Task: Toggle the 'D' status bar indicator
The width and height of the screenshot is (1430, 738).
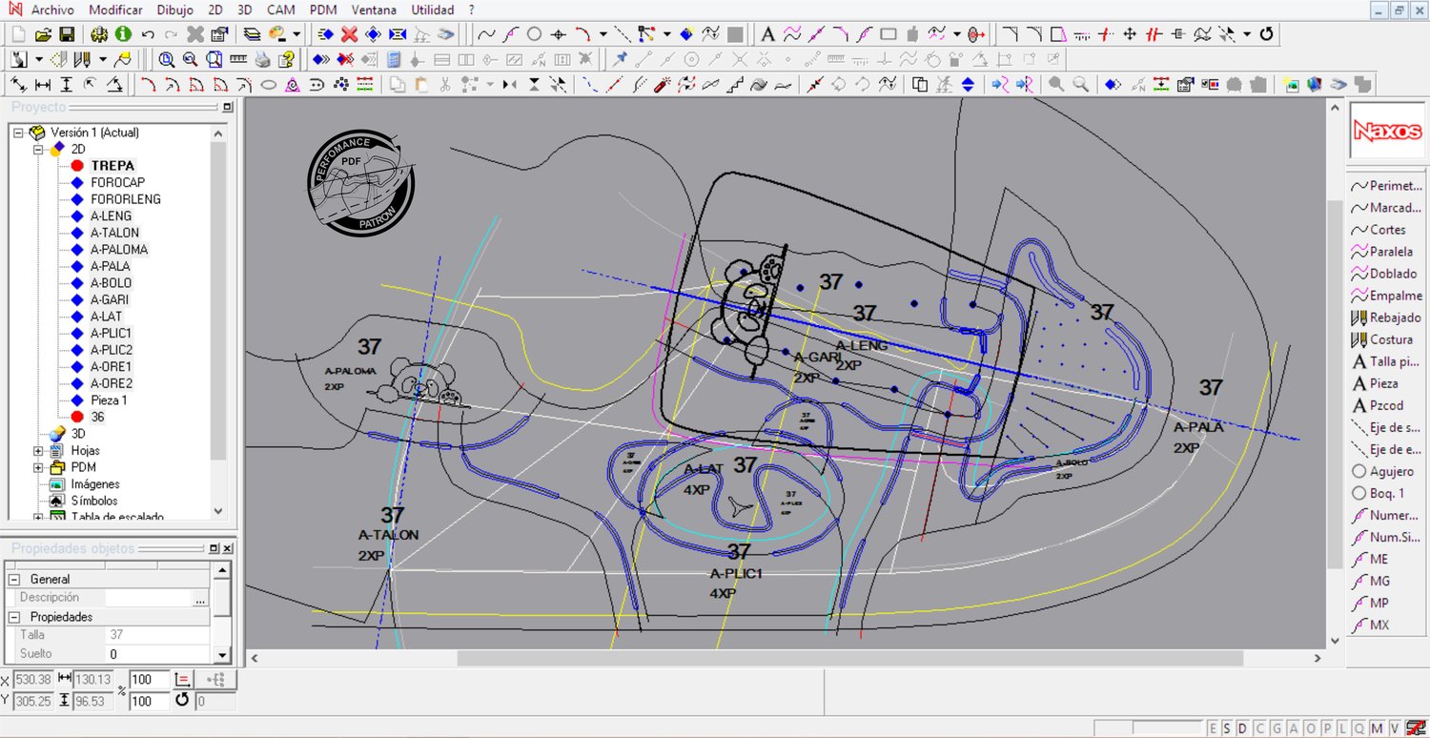Action: pos(1241,728)
